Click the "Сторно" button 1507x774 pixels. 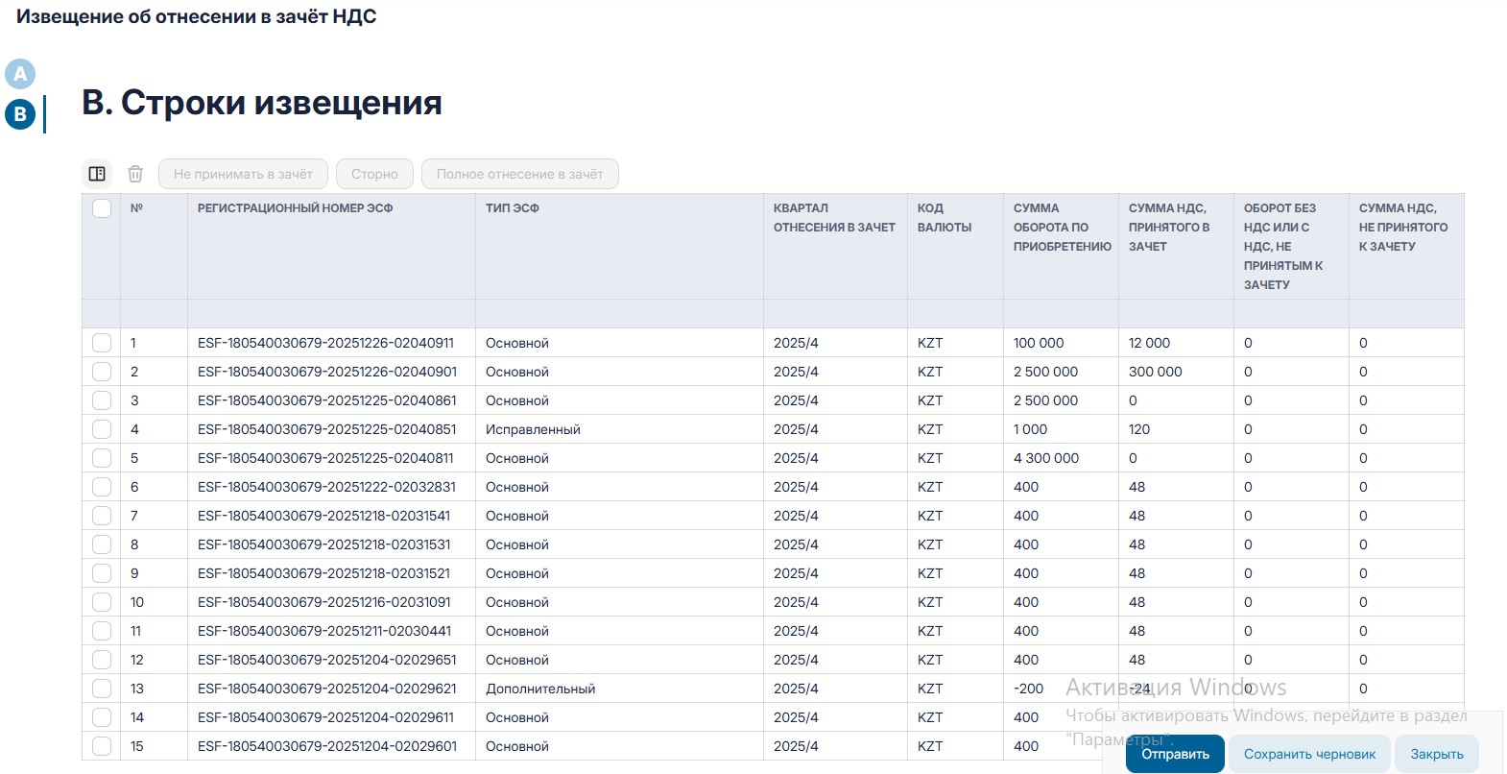374,174
